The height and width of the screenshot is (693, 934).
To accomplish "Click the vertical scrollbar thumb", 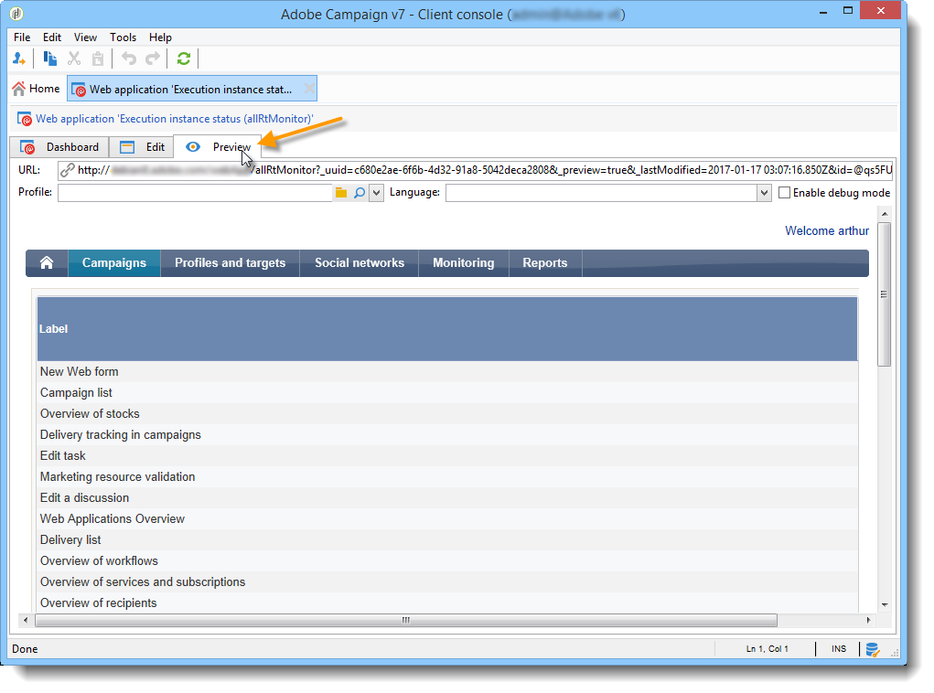I will pos(885,294).
